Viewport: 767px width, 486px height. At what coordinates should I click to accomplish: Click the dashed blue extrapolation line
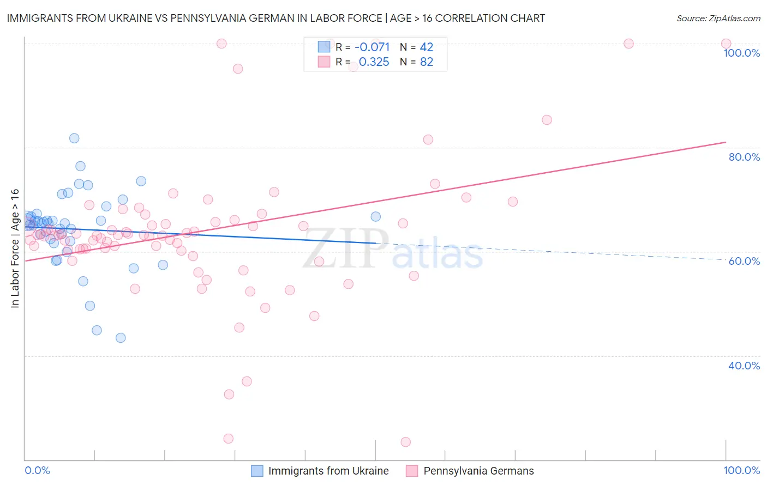(551, 251)
